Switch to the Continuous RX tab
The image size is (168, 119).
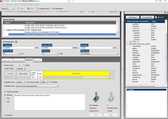pyautogui.click(x=19, y=60)
